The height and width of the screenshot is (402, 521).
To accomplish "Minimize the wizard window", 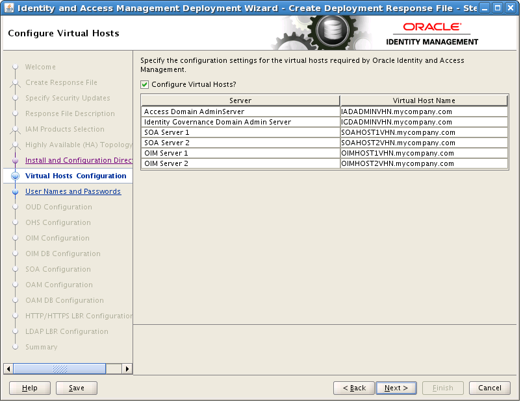I will pyautogui.click(x=485, y=8).
